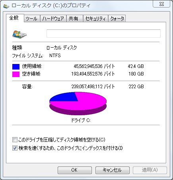Viewport: 173px width, 180px height.
Task: Click the Windows drive icon beside name field
Action: (19, 35)
